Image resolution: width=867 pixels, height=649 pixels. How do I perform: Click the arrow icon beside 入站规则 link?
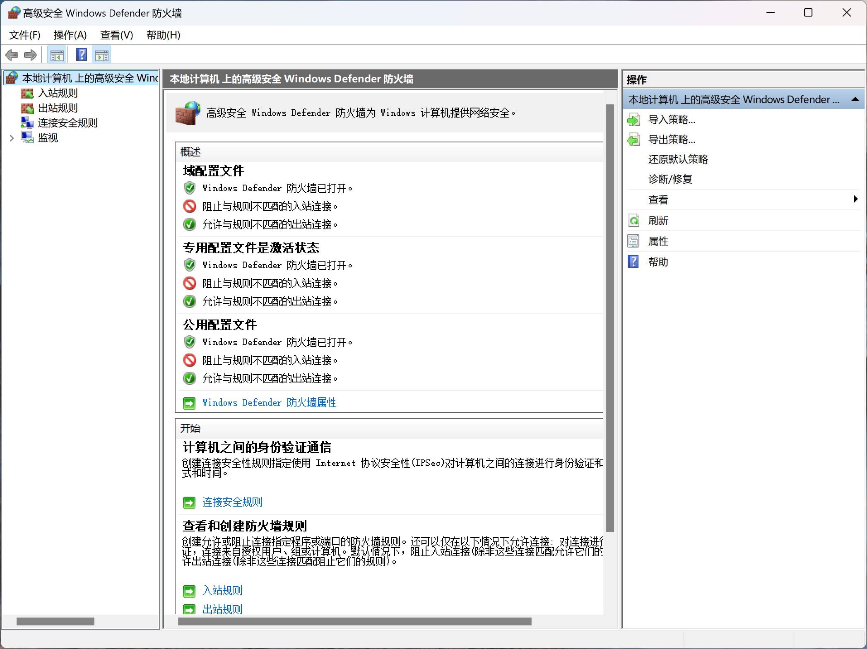(189, 591)
